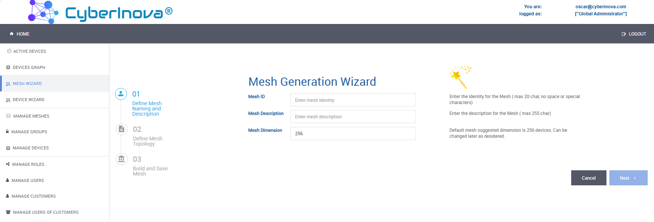Click the step 02 document icon
This screenshot has width=654, height=222.
[121, 129]
